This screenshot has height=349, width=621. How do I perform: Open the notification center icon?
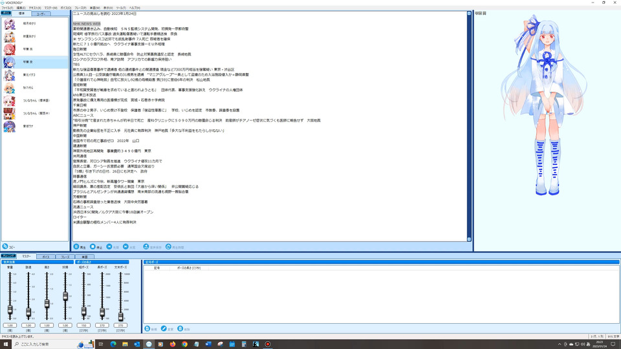point(613,344)
